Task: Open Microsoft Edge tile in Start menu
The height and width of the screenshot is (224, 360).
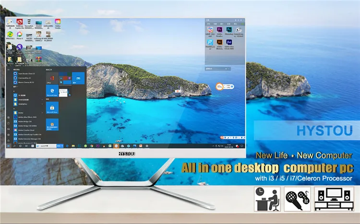Action: tap(52, 91)
